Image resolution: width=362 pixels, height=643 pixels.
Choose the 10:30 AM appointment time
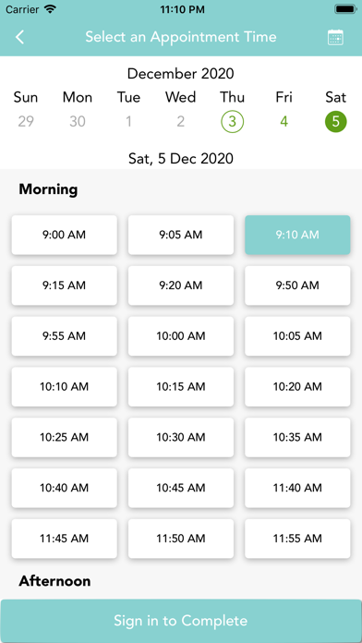coord(181,437)
